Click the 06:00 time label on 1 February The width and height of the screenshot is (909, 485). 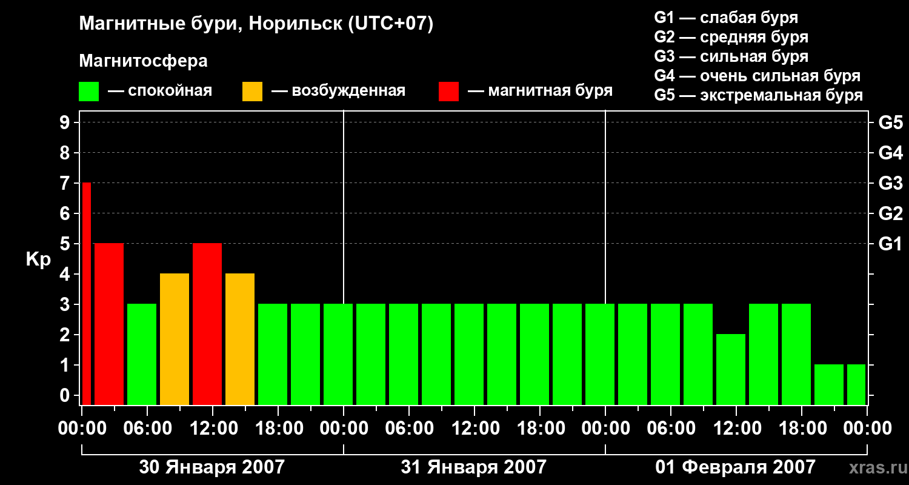[x=671, y=428]
